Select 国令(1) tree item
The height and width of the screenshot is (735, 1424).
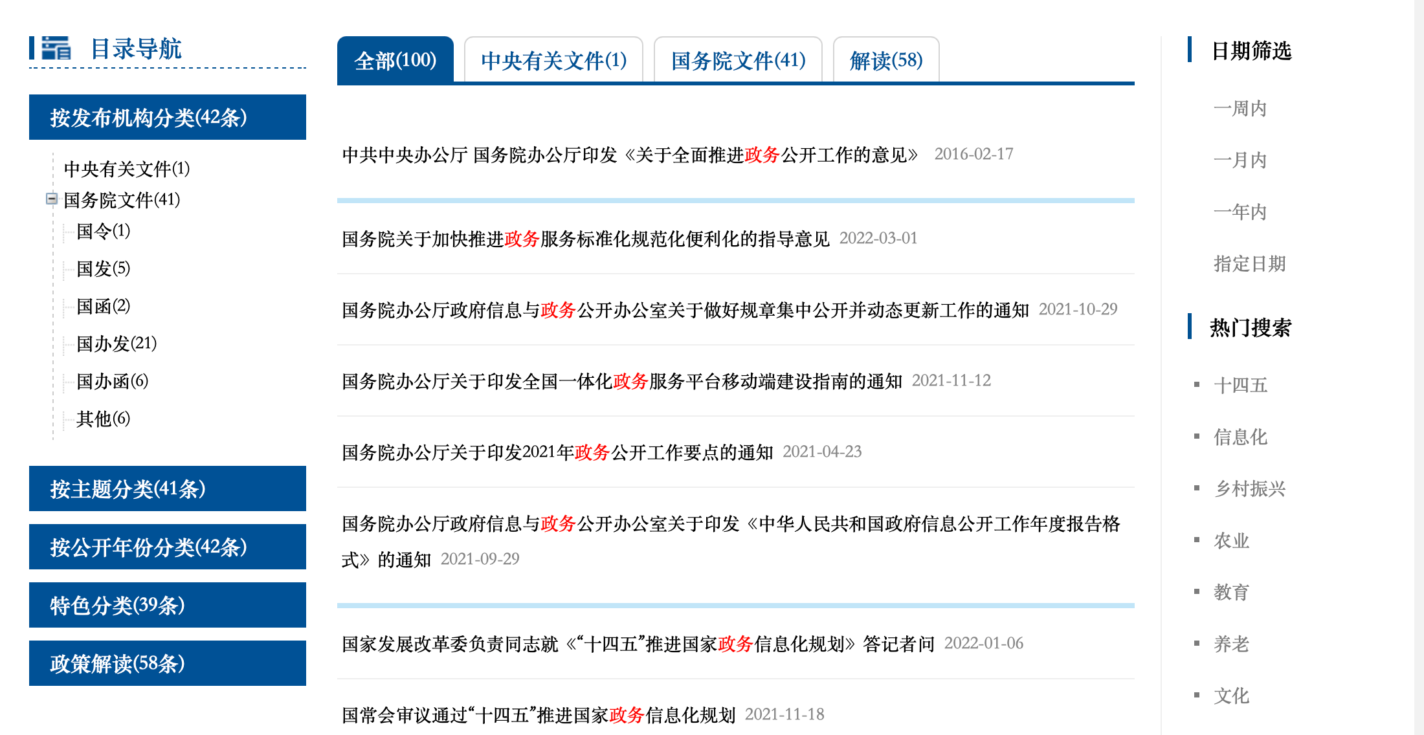103,231
